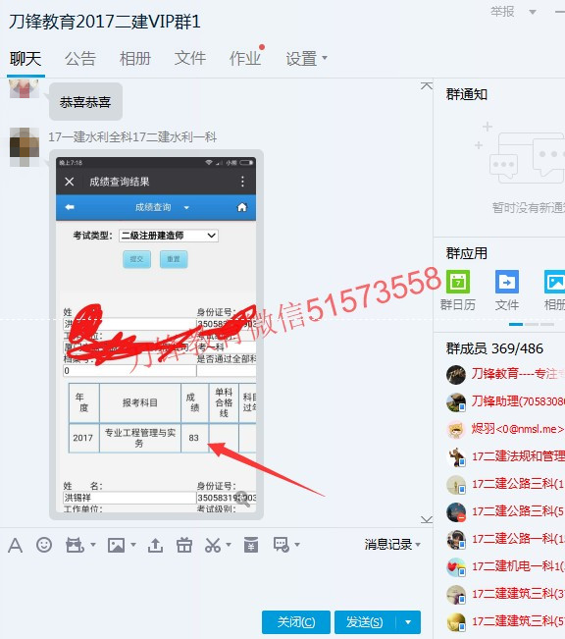Image resolution: width=565 pixels, height=639 pixels.
Task: Open the emoji picker
Action: pos(44,545)
